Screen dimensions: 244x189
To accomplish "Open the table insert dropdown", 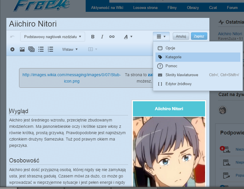I will [x=93, y=49].
